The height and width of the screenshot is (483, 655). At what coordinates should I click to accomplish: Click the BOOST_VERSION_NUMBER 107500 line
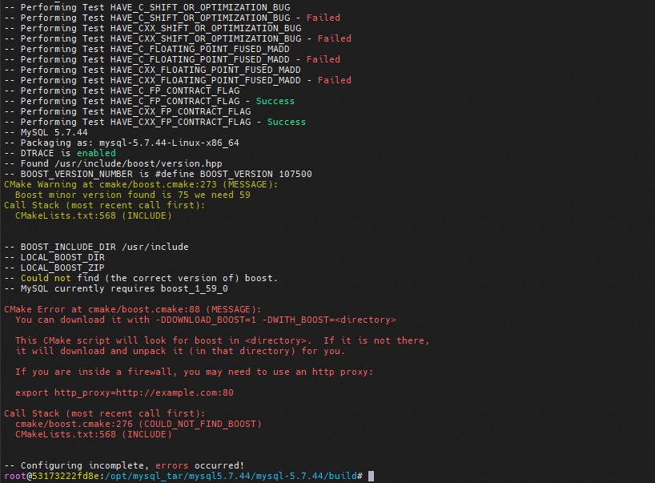(x=158, y=175)
